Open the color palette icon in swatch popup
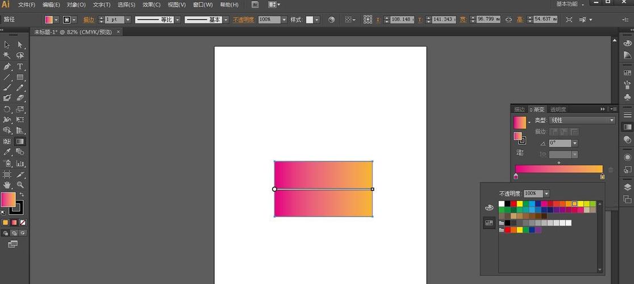The width and height of the screenshot is (634, 284). [489, 208]
